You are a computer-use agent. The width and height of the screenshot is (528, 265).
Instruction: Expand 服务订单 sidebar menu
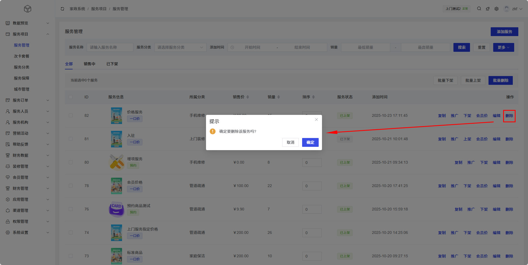point(28,100)
